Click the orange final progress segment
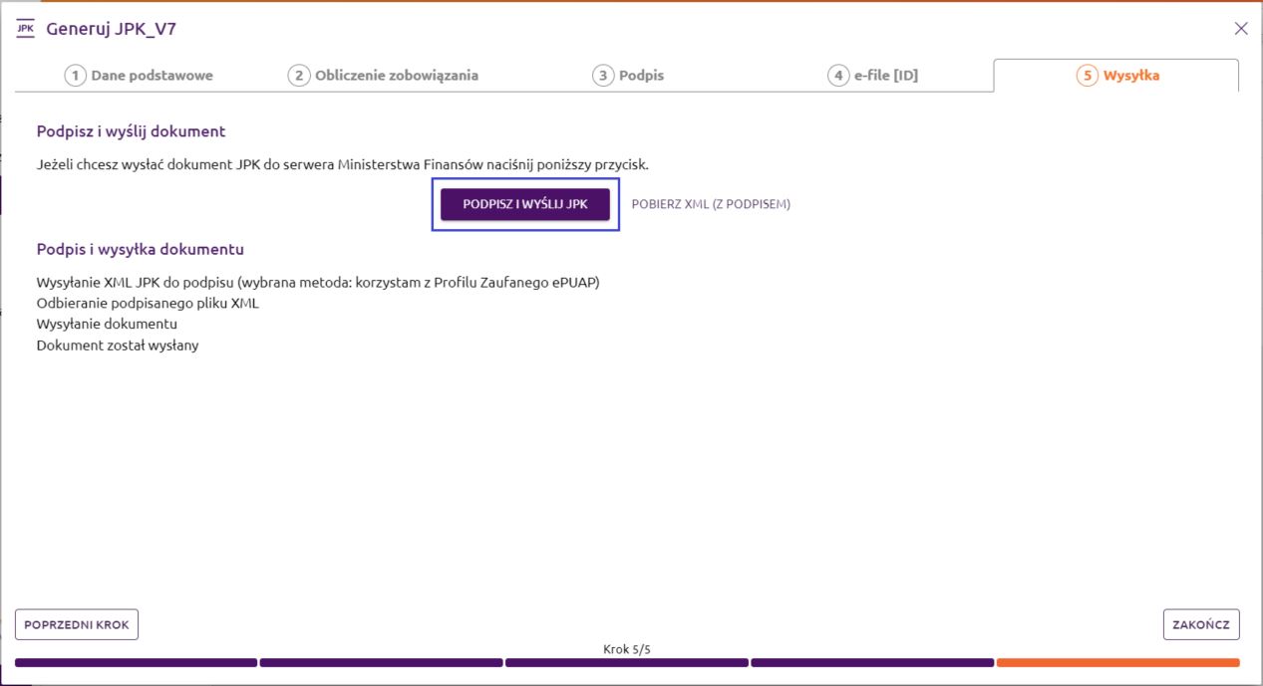The height and width of the screenshot is (686, 1263). [x=1118, y=662]
